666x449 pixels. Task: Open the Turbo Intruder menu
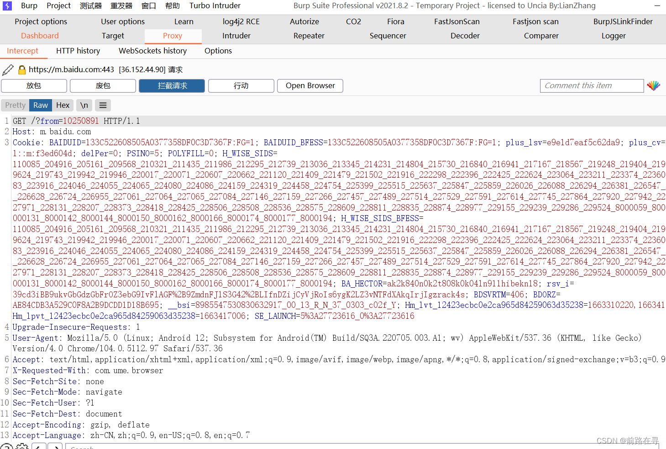[215, 5]
